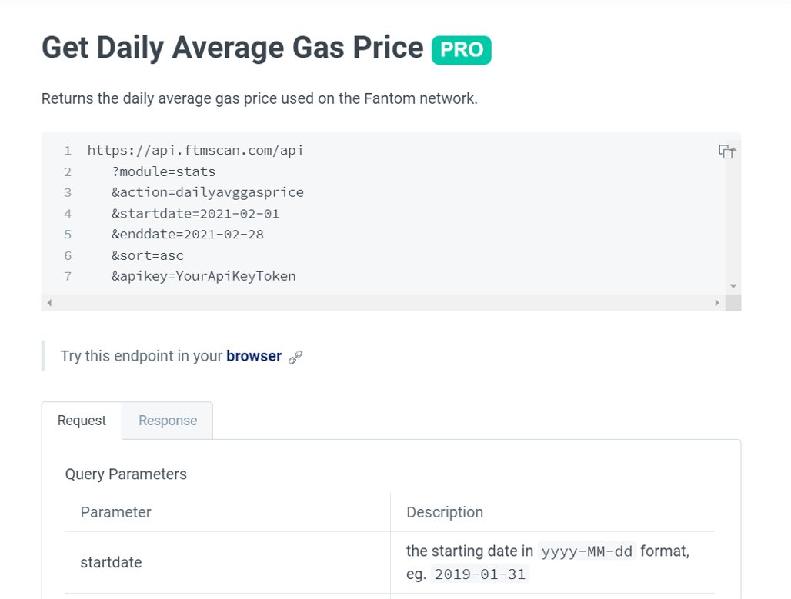Click the green PRO badge
The width and height of the screenshot is (791, 599).
click(461, 50)
